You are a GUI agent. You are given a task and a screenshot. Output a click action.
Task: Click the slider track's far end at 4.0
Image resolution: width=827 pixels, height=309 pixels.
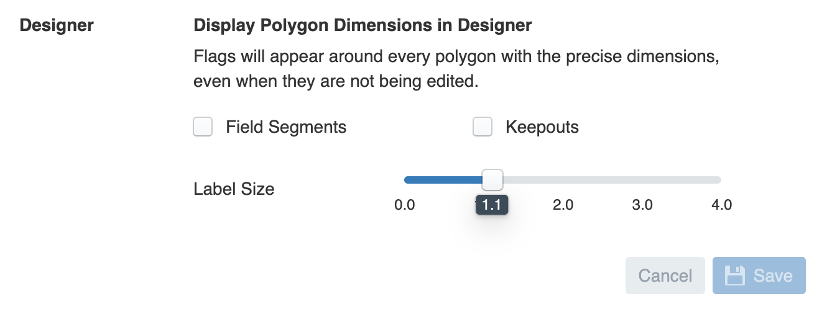coord(719,180)
